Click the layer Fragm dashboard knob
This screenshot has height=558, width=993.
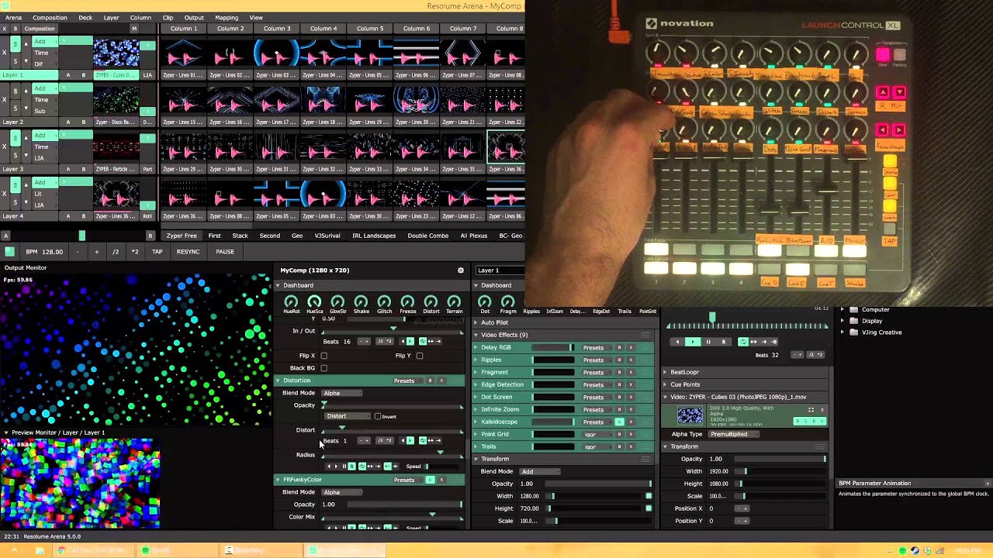(x=508, y=301)
